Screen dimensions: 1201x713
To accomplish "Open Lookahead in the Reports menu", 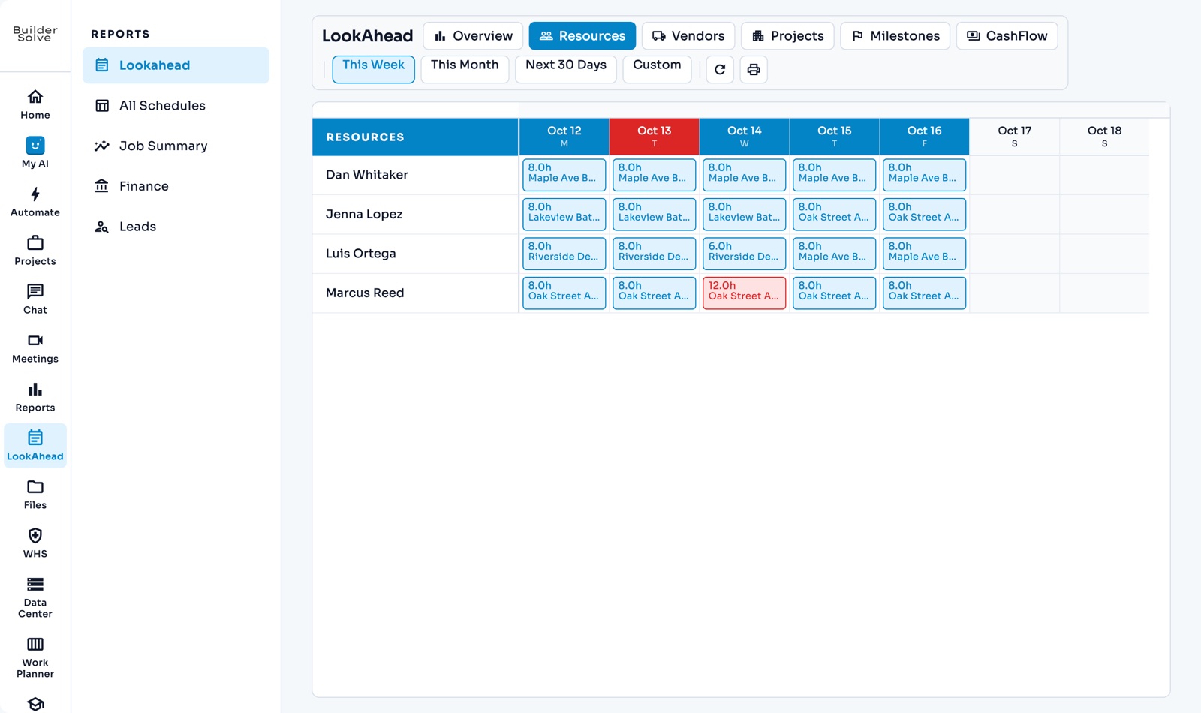I will [x=176, y=65].
